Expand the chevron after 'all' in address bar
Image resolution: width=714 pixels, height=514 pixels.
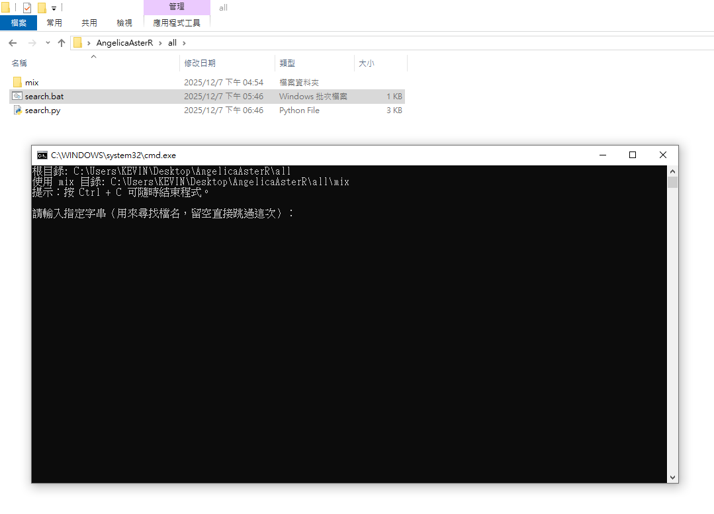pos(185,43)
